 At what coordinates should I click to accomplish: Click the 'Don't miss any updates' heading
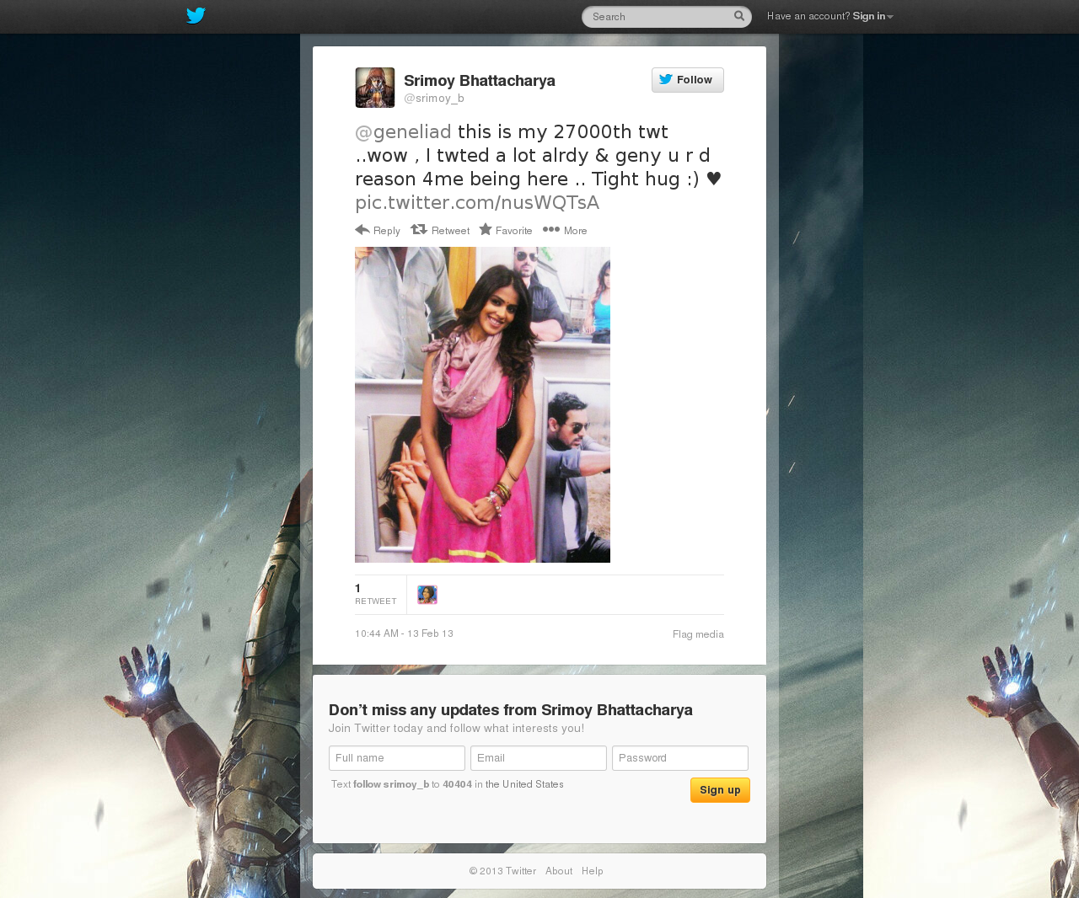coord(511,710)
